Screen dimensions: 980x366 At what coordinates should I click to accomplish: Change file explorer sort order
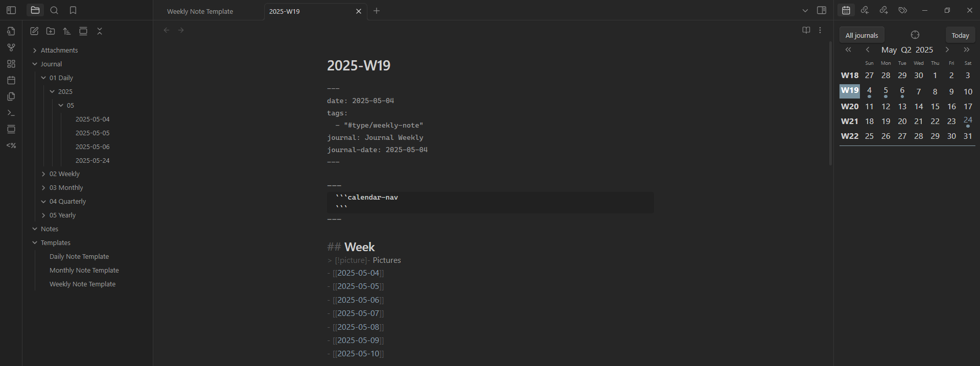tap(67, 31)
